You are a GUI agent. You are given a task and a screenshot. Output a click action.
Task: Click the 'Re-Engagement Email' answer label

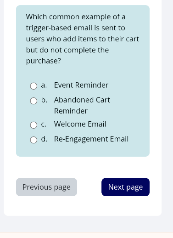pos(91,139)
